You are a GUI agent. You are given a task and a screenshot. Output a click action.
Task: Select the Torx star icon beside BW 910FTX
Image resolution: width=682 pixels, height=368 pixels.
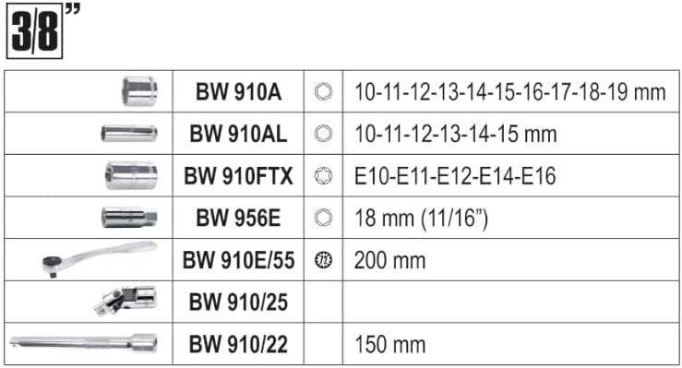pos(323,176)
